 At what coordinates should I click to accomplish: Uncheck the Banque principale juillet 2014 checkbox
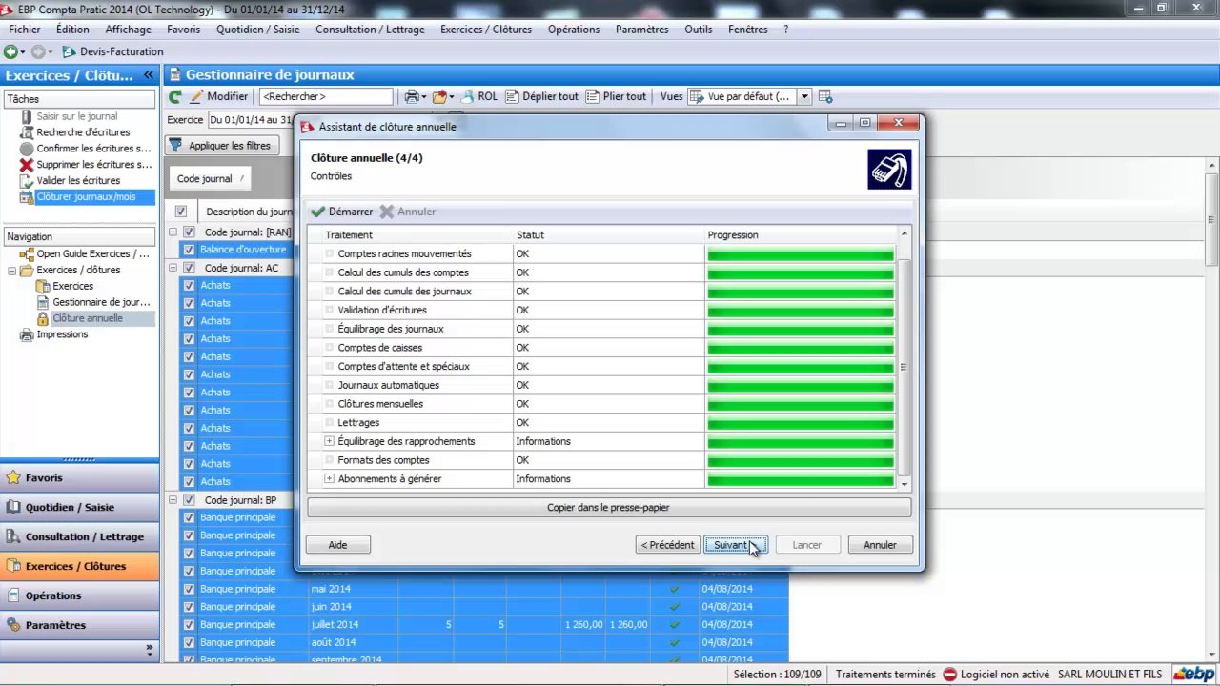click(189, 625)
